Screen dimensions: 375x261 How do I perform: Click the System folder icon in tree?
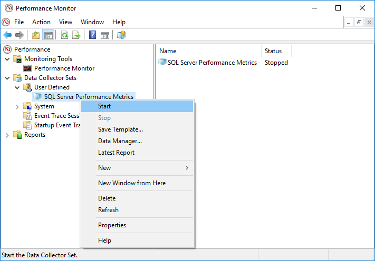pyautogui.click(x=27, y=106)
